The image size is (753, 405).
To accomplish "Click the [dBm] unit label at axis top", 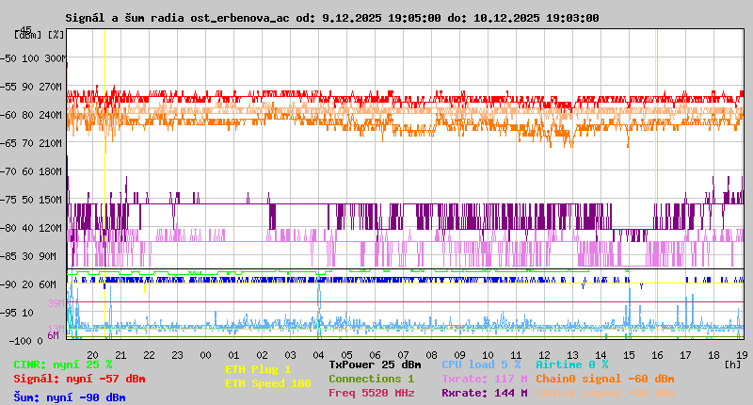I will [28, 34].
